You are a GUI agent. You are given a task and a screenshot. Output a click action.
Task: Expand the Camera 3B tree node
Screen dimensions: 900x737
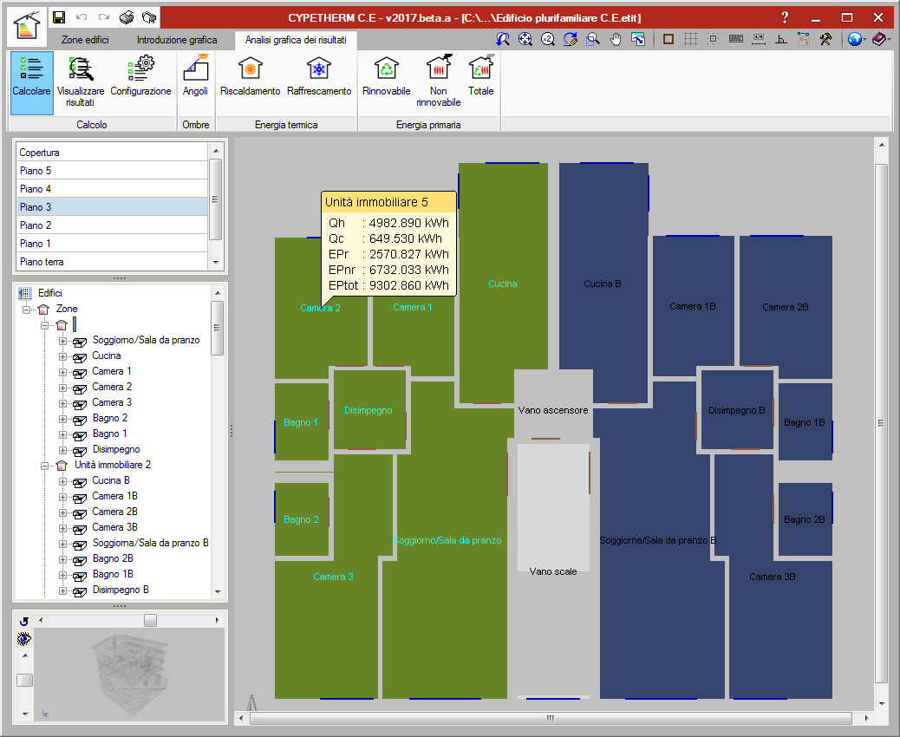coord(62,528)
